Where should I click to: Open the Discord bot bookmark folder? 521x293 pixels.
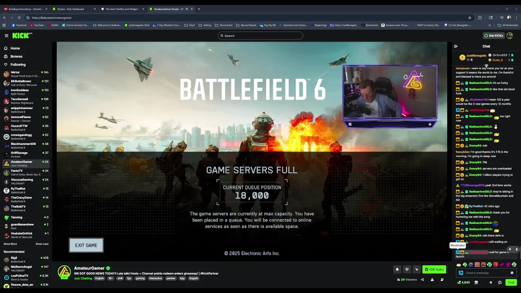[223, 25]
